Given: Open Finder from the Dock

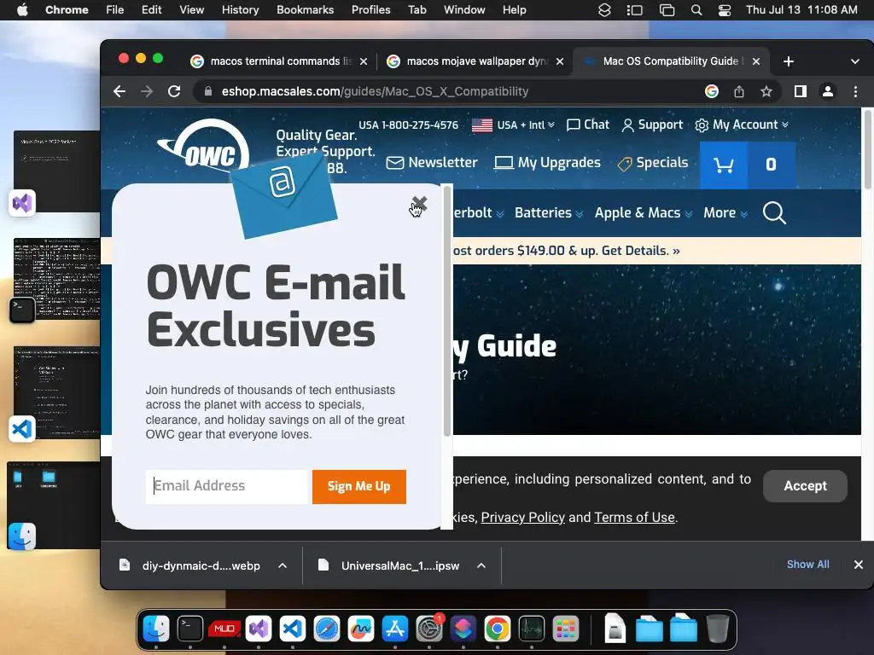Looking at the screenshot, I should pos(156,629).
